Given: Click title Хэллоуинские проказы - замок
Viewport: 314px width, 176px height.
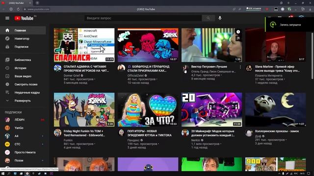Looking at the screenshot, I should 277,131.
